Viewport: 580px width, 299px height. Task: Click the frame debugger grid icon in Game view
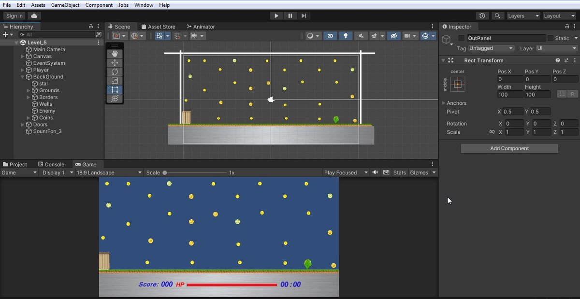pyautogui.click(x=386, y=172)
